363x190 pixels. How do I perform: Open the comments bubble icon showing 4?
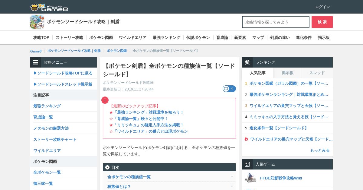pyautogui.click(x=229, y=89)
